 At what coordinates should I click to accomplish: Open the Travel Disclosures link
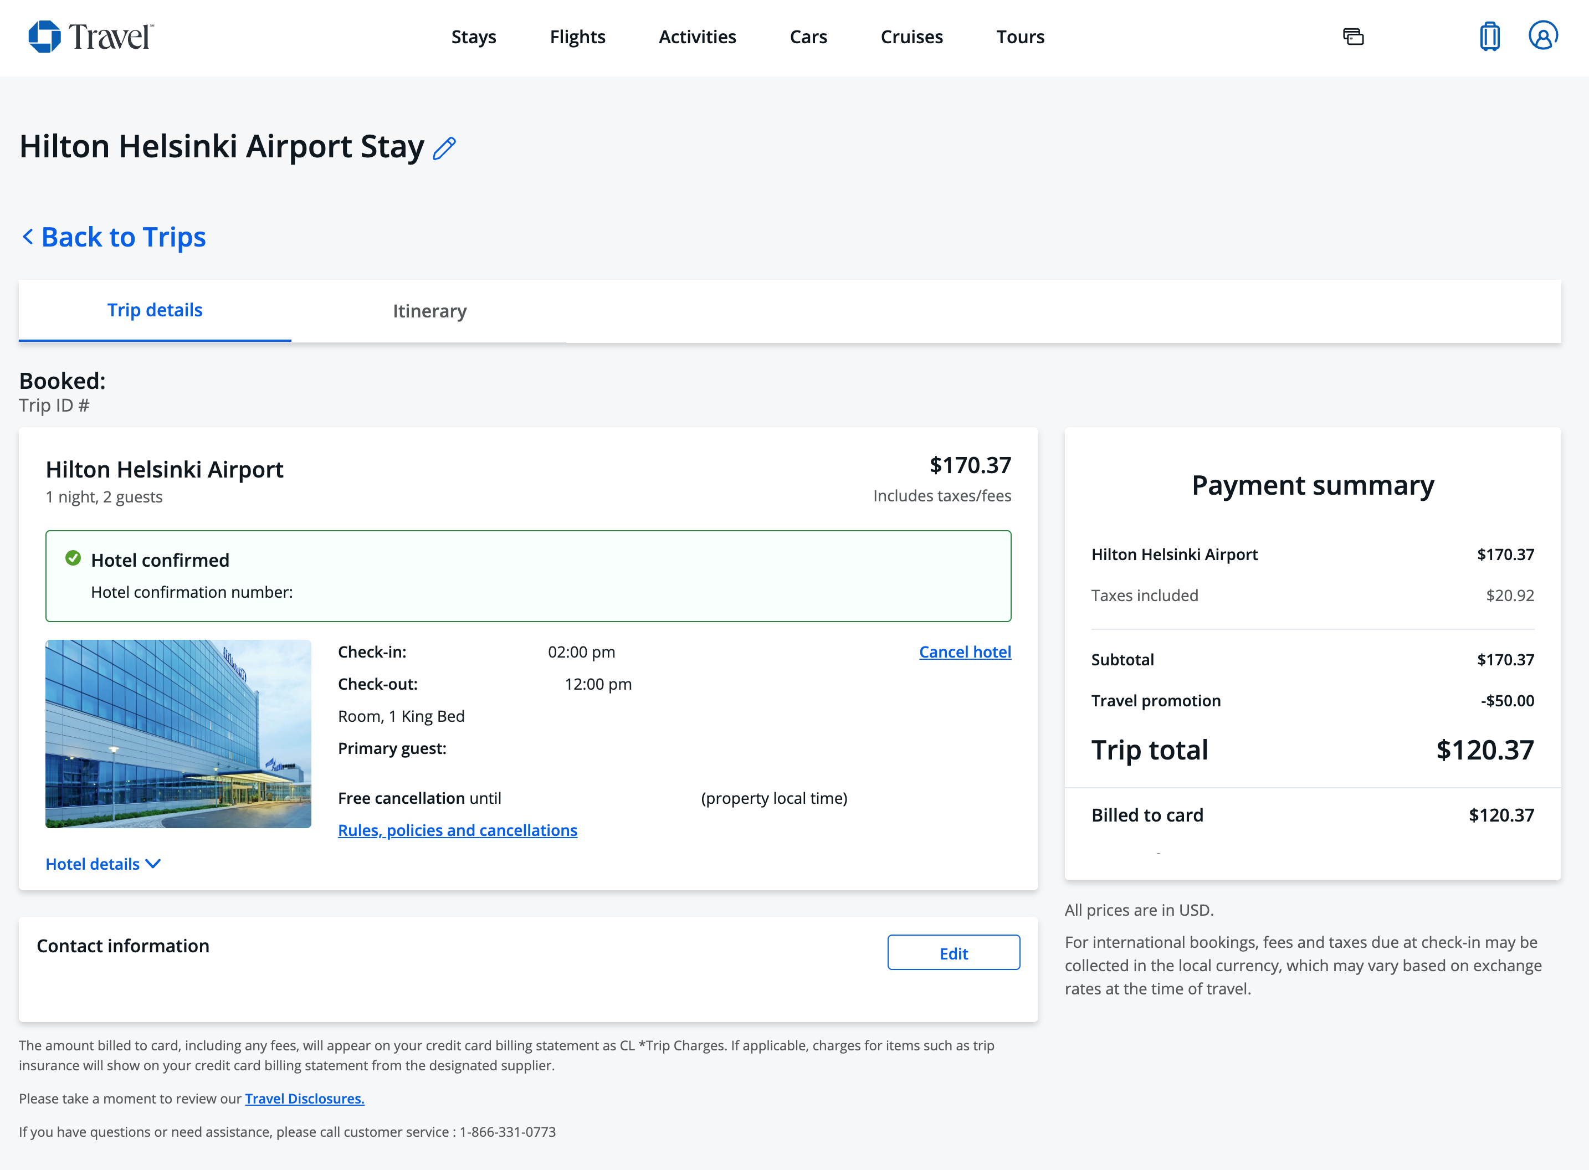click(305, 1099)
